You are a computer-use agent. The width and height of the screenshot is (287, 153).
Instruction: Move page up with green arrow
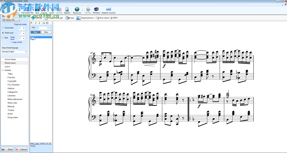click(36, 23)
